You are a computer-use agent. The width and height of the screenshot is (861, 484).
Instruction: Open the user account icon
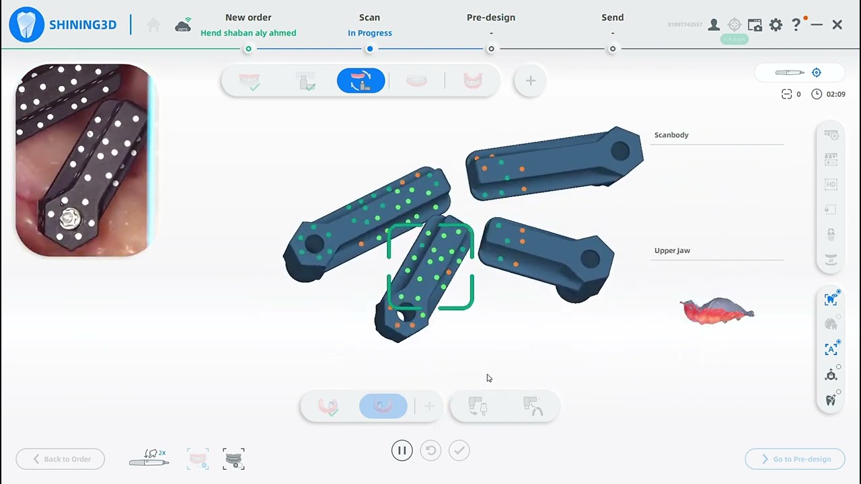point(714,25)
